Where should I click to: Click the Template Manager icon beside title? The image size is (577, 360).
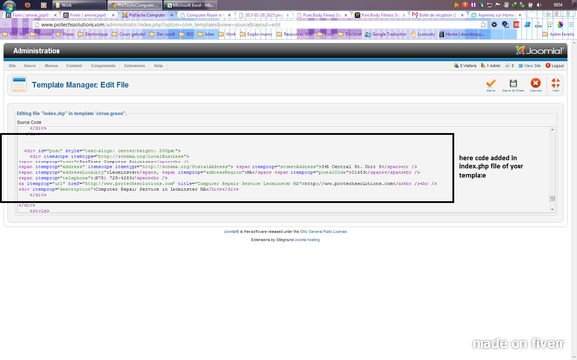pos(19,84)
